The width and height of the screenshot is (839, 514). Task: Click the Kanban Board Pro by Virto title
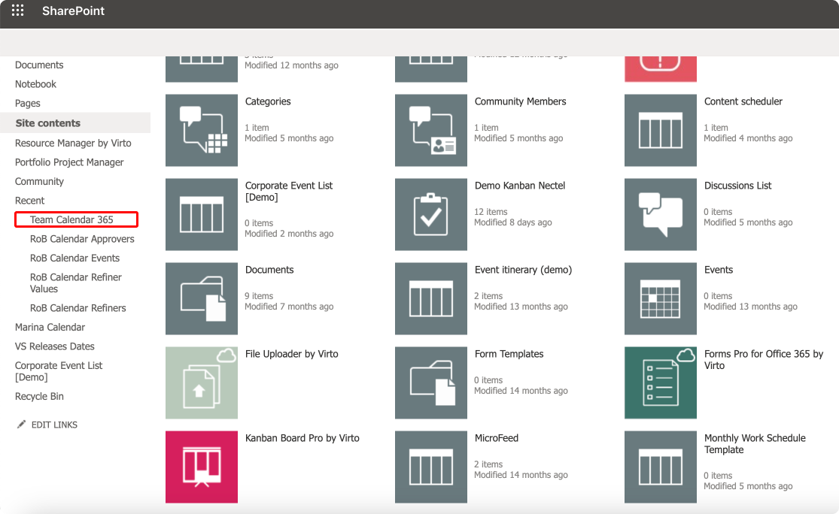302,438
